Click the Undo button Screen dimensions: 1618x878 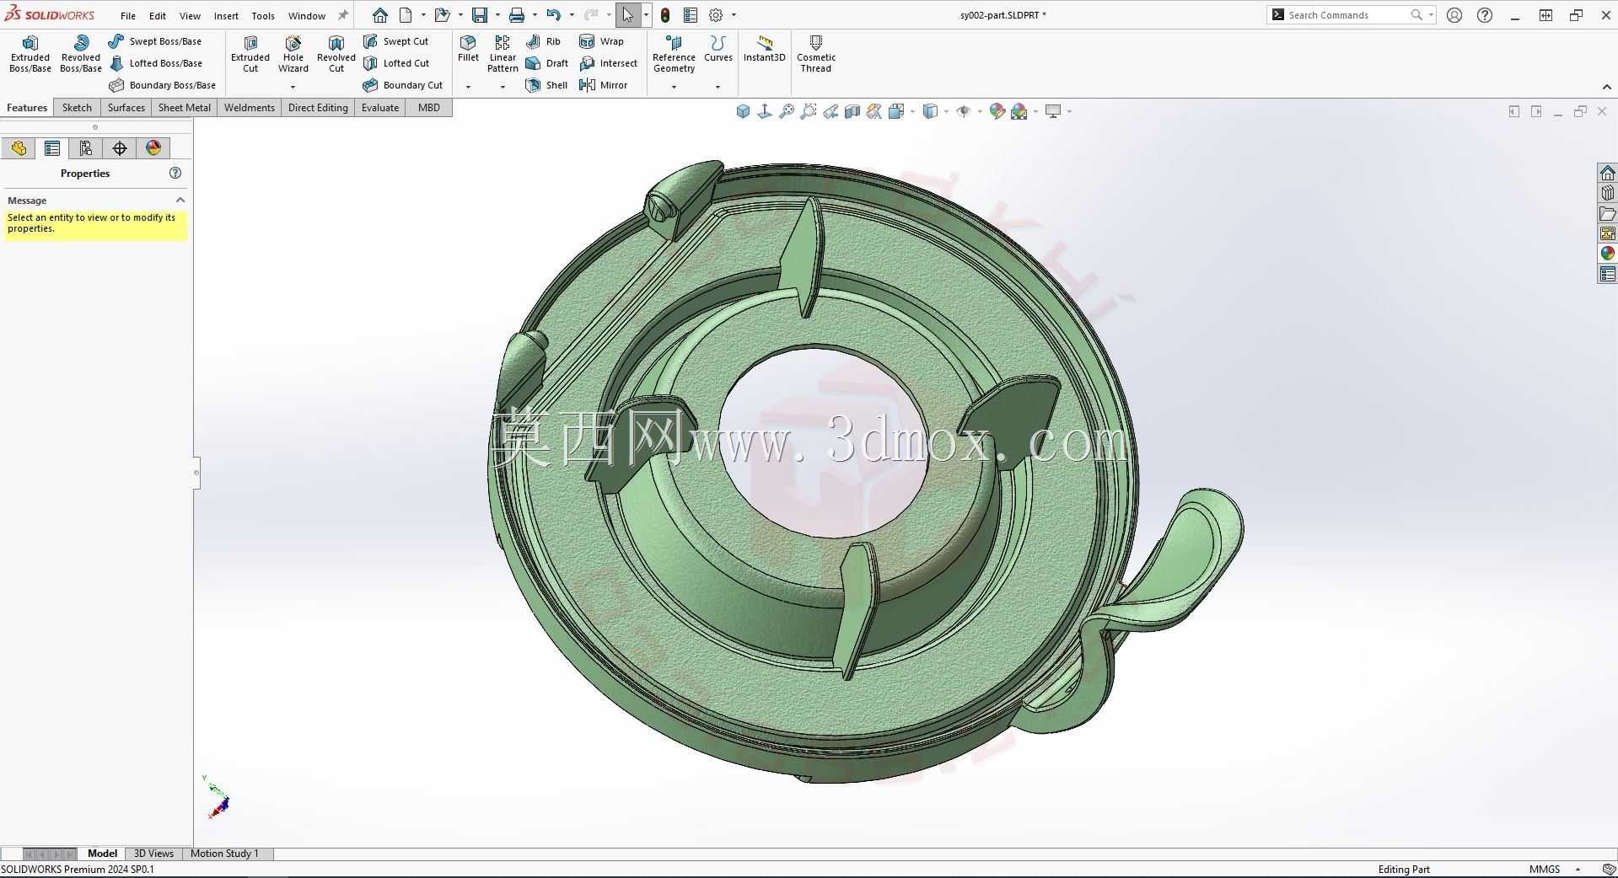coord(553,15)
